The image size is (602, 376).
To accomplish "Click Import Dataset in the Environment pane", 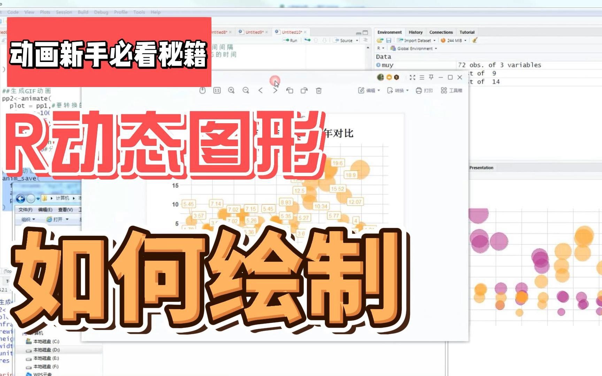I will click(x=418, y=40).
